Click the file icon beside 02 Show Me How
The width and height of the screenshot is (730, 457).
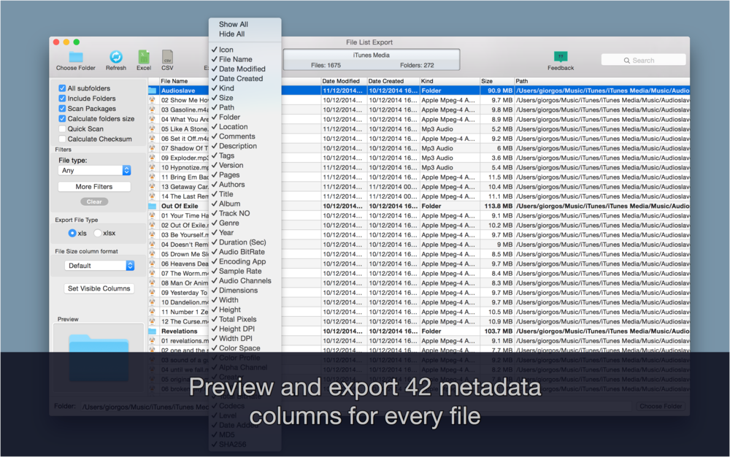(x=153, y=100)
